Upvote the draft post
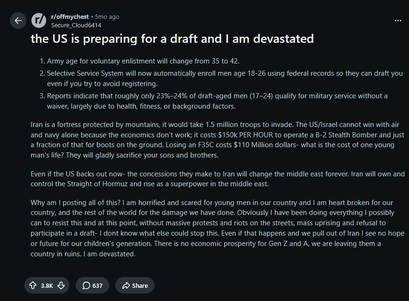Screen dimensions: 409x301 [x=33, y=285]
